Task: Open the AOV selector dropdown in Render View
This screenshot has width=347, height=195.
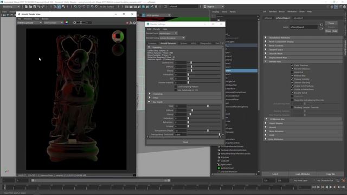Action: click(29, 23)
